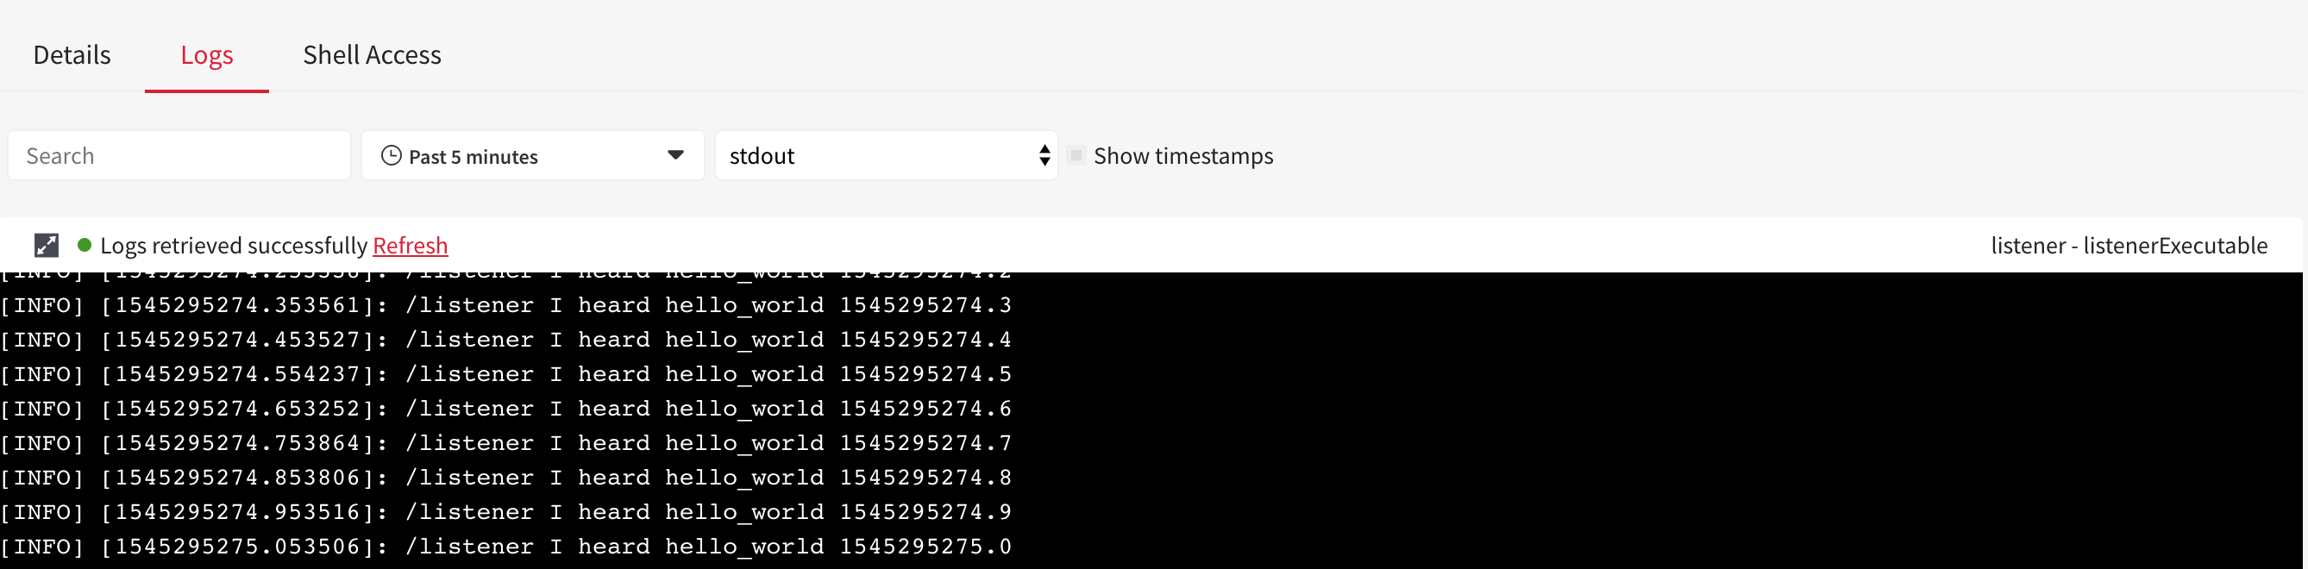The image size is (2308, 569).
Task: Enable the Show timestamps checkbox
Action: pos(1077,156)
